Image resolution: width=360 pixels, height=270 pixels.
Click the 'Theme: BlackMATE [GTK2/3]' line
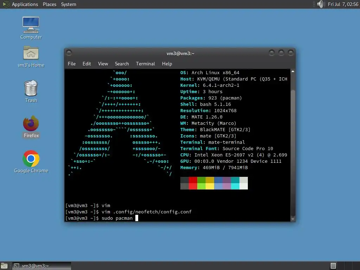point(215,129)
